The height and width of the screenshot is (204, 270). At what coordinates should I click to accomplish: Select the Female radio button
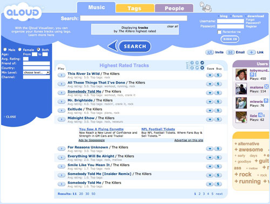pyautogui.click(x=19, y=50)
